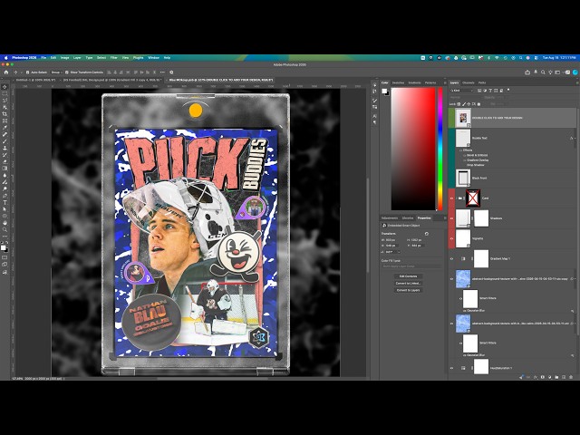The width and height of the screenshot is (580, 435).
Task: Open the search magnifier in options bar
Action: pos(543,72)
